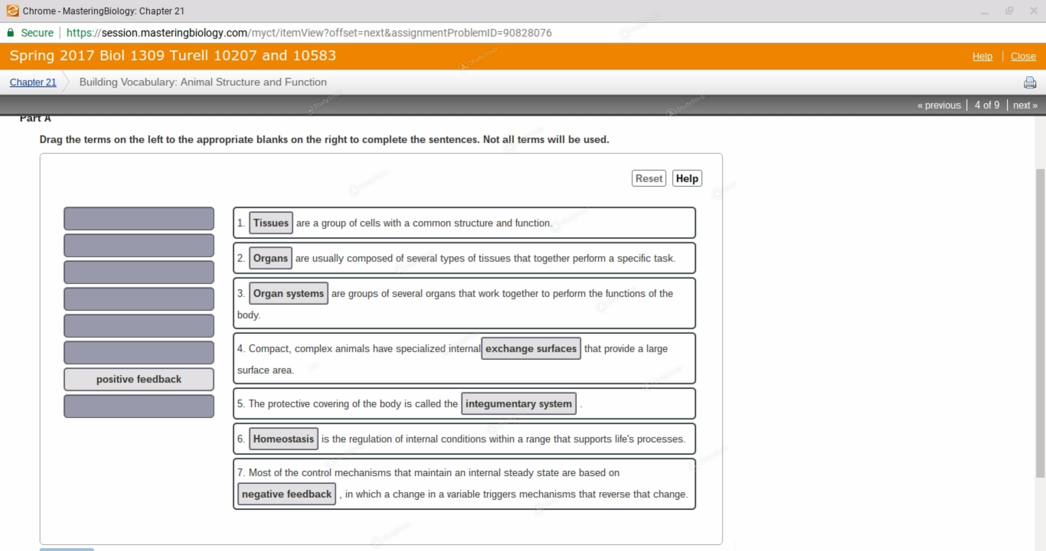Click the Organ systems answer tile
1046x551 pixels.
pos(288,293)
